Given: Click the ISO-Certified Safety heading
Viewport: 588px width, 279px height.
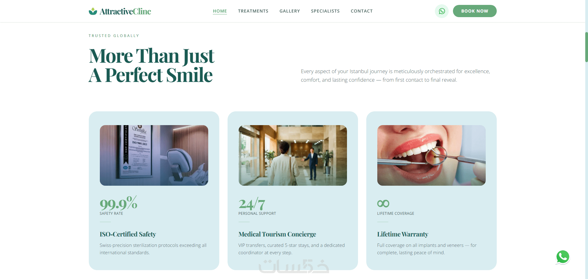Looking at the screenshot, I should pyautogui.click(x=128, y=234).
